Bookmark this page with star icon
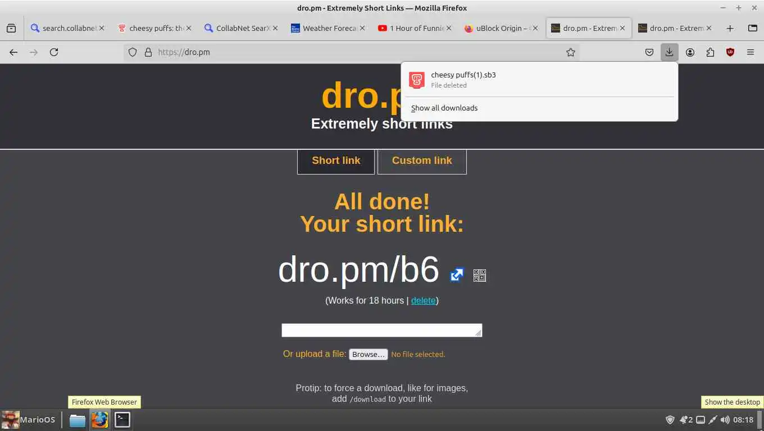The image size is (764, 431). (x=571, y=52)
